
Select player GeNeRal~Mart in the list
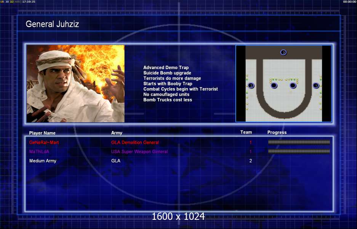point(44,142)
